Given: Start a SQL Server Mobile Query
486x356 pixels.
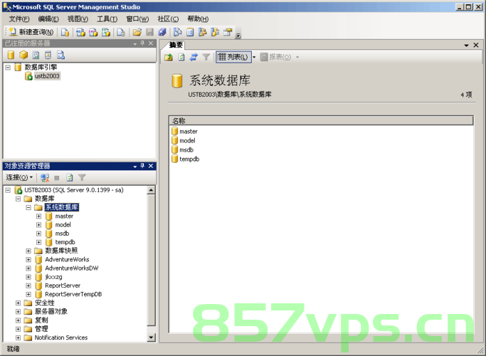Looking at the screenshot, I should click(x=121, y=32).
